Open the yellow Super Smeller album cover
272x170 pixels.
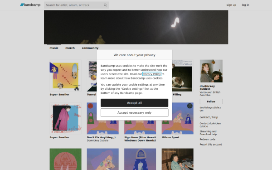65,76
